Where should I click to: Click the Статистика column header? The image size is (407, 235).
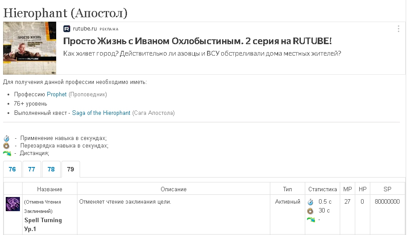[x=323, y=190]
